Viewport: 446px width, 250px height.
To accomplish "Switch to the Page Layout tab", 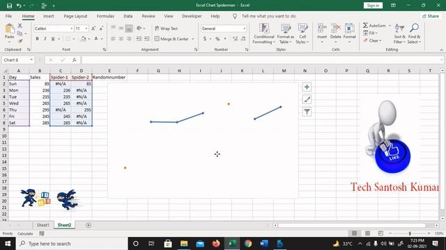I will [75, 16].
